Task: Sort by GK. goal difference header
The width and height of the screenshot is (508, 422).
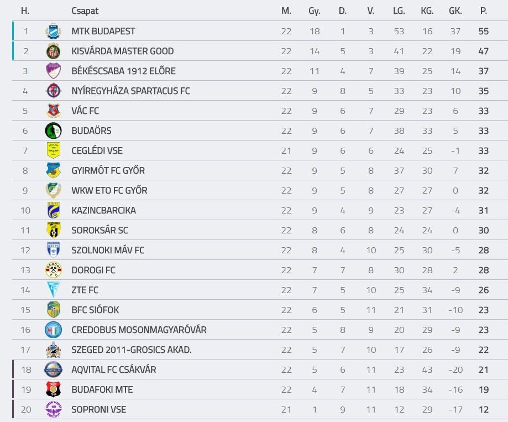Action: (455, 11)
